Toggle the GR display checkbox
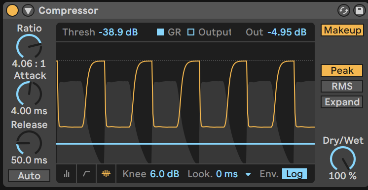The width and height of the screenshot is (368, 190). click(160, 32)
